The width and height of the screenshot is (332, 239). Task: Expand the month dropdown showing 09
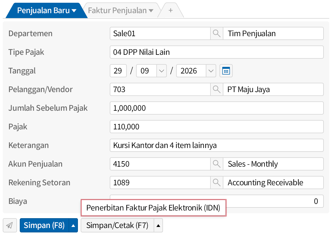pos(161,71)
